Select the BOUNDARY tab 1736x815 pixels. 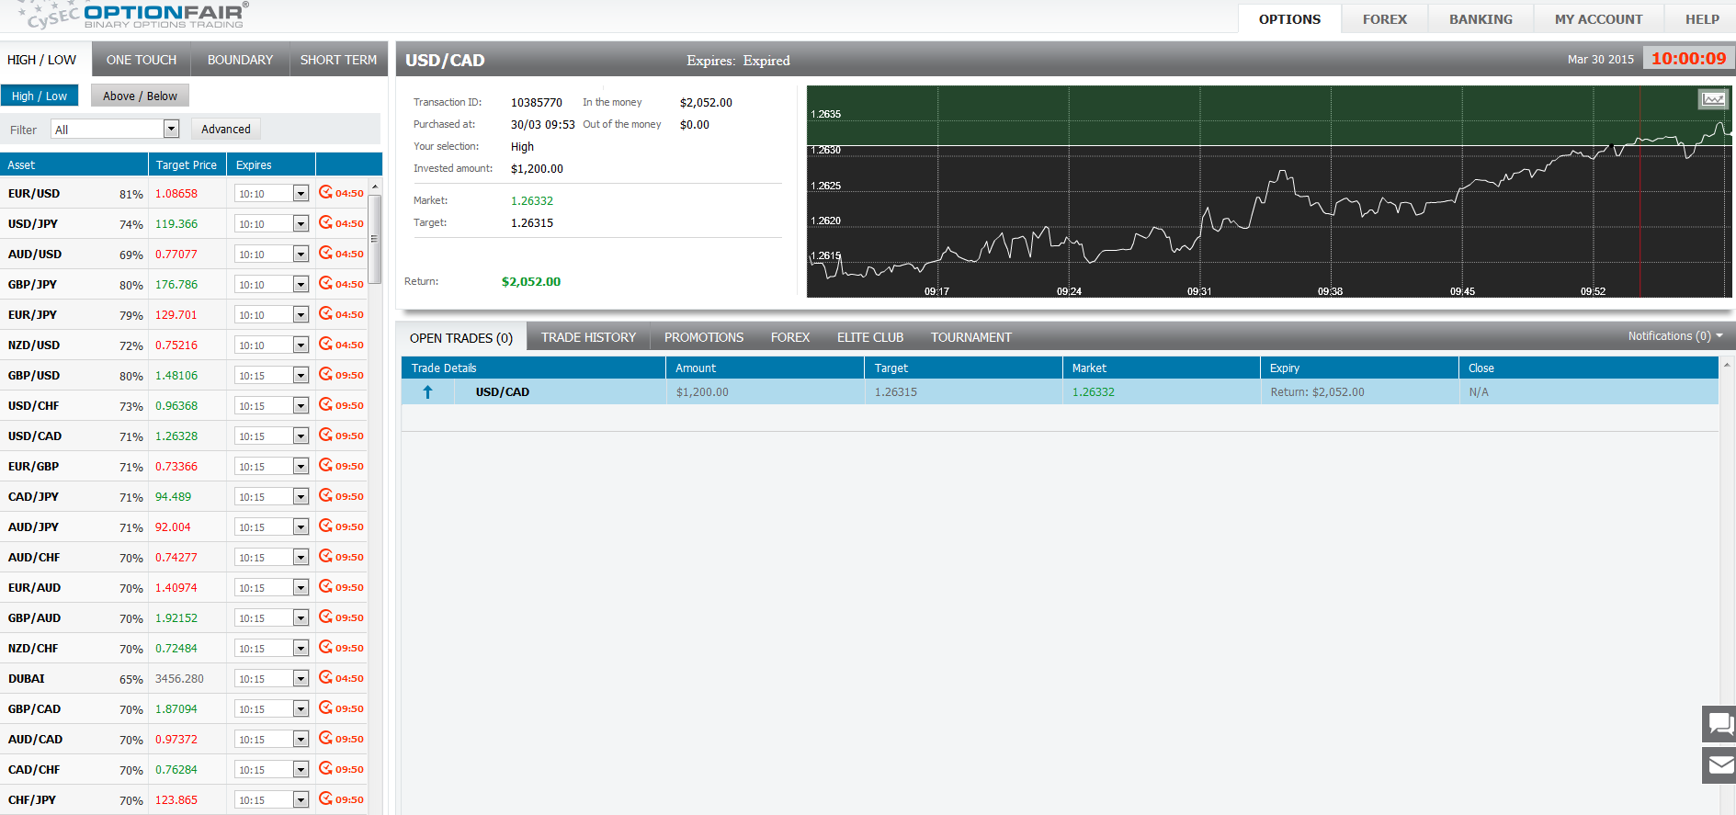pyautogui.click(x=240, y=60)
